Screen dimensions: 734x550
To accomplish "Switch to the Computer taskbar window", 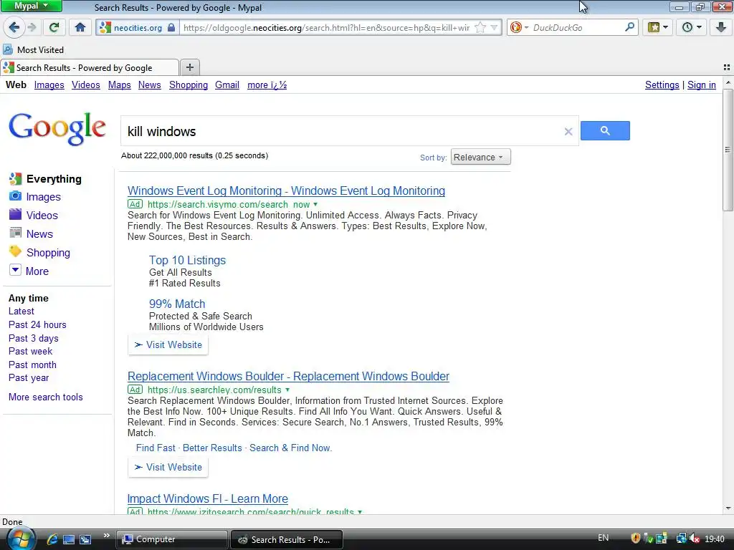I will pyautogui.click(x=172, y=539).
